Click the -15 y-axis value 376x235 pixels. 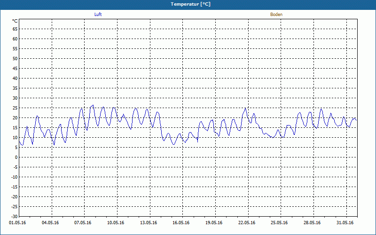click(x=15, y=187)
